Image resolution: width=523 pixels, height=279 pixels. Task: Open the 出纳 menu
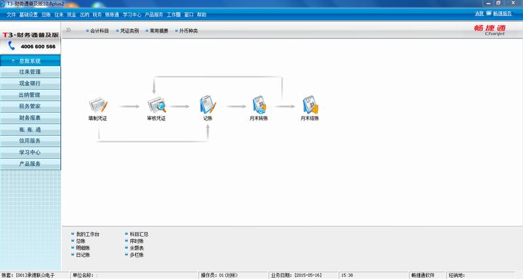(x=84, y=14)
